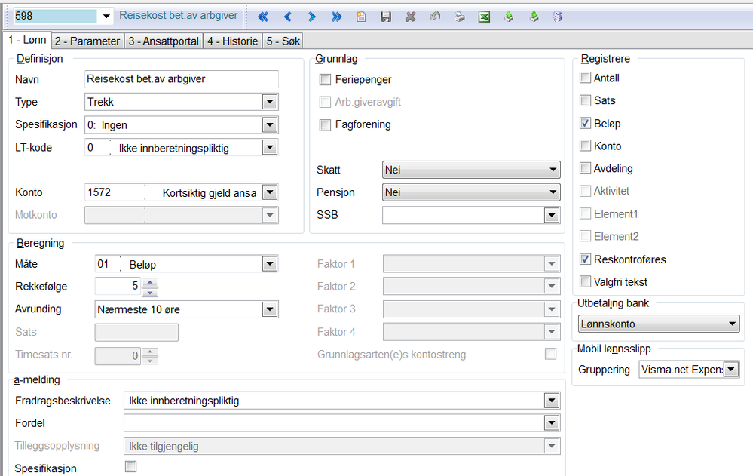This screenshot has height=476, width=753.
Task: Expand the Skatt dropdown
Action: (553, 170)
